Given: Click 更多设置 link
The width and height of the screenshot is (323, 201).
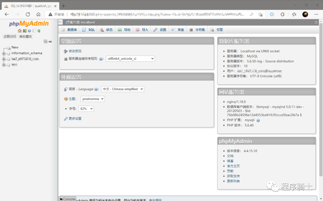Looking at the screenshot, I should click(75, 119).
